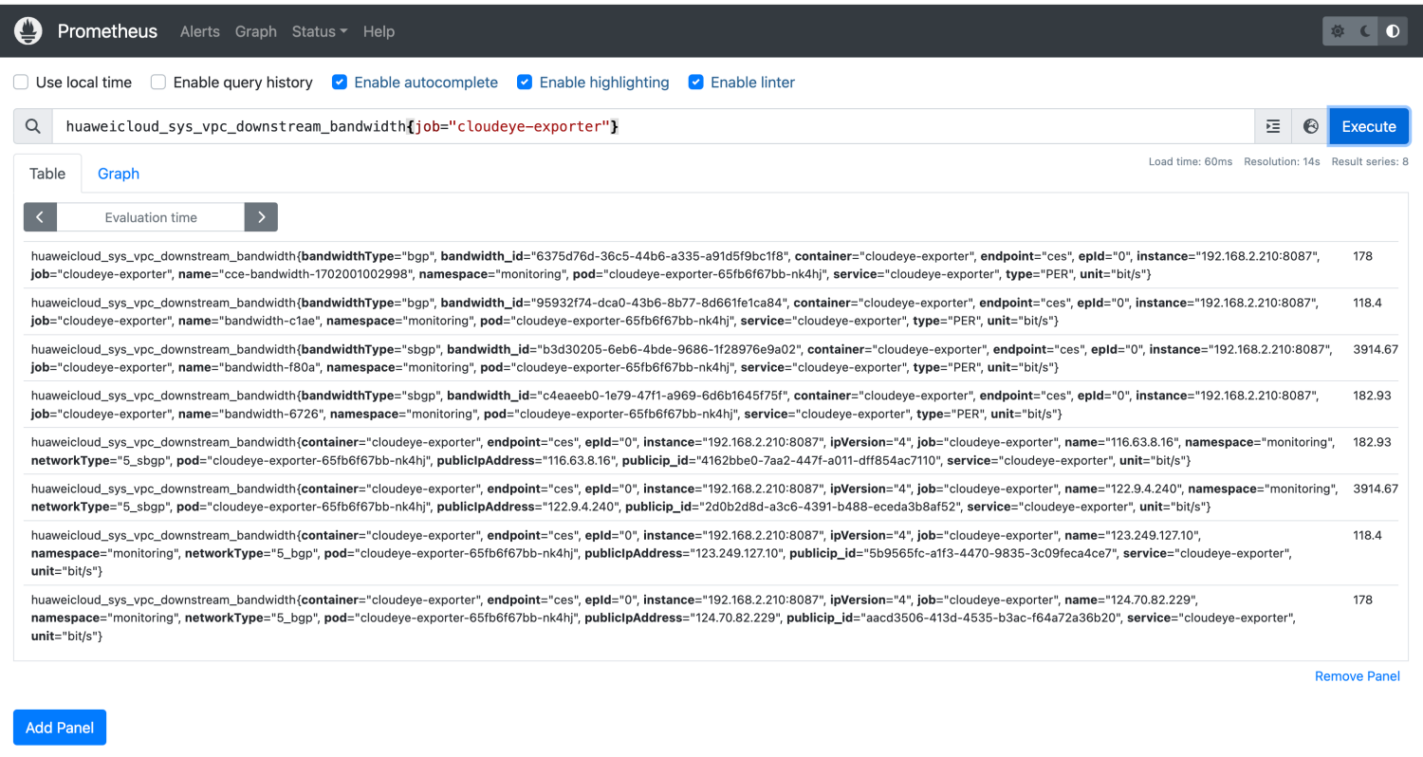The image size is (1423, 757).
Task: Click the magnifier icon beside the query
Action: click(33, 126)
